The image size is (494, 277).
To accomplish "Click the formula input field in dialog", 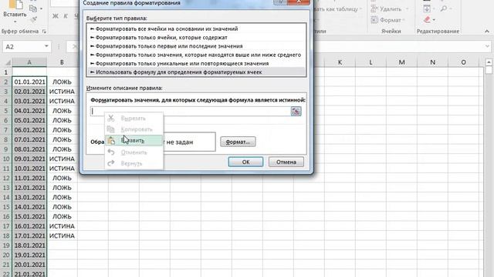I will 191,111.
